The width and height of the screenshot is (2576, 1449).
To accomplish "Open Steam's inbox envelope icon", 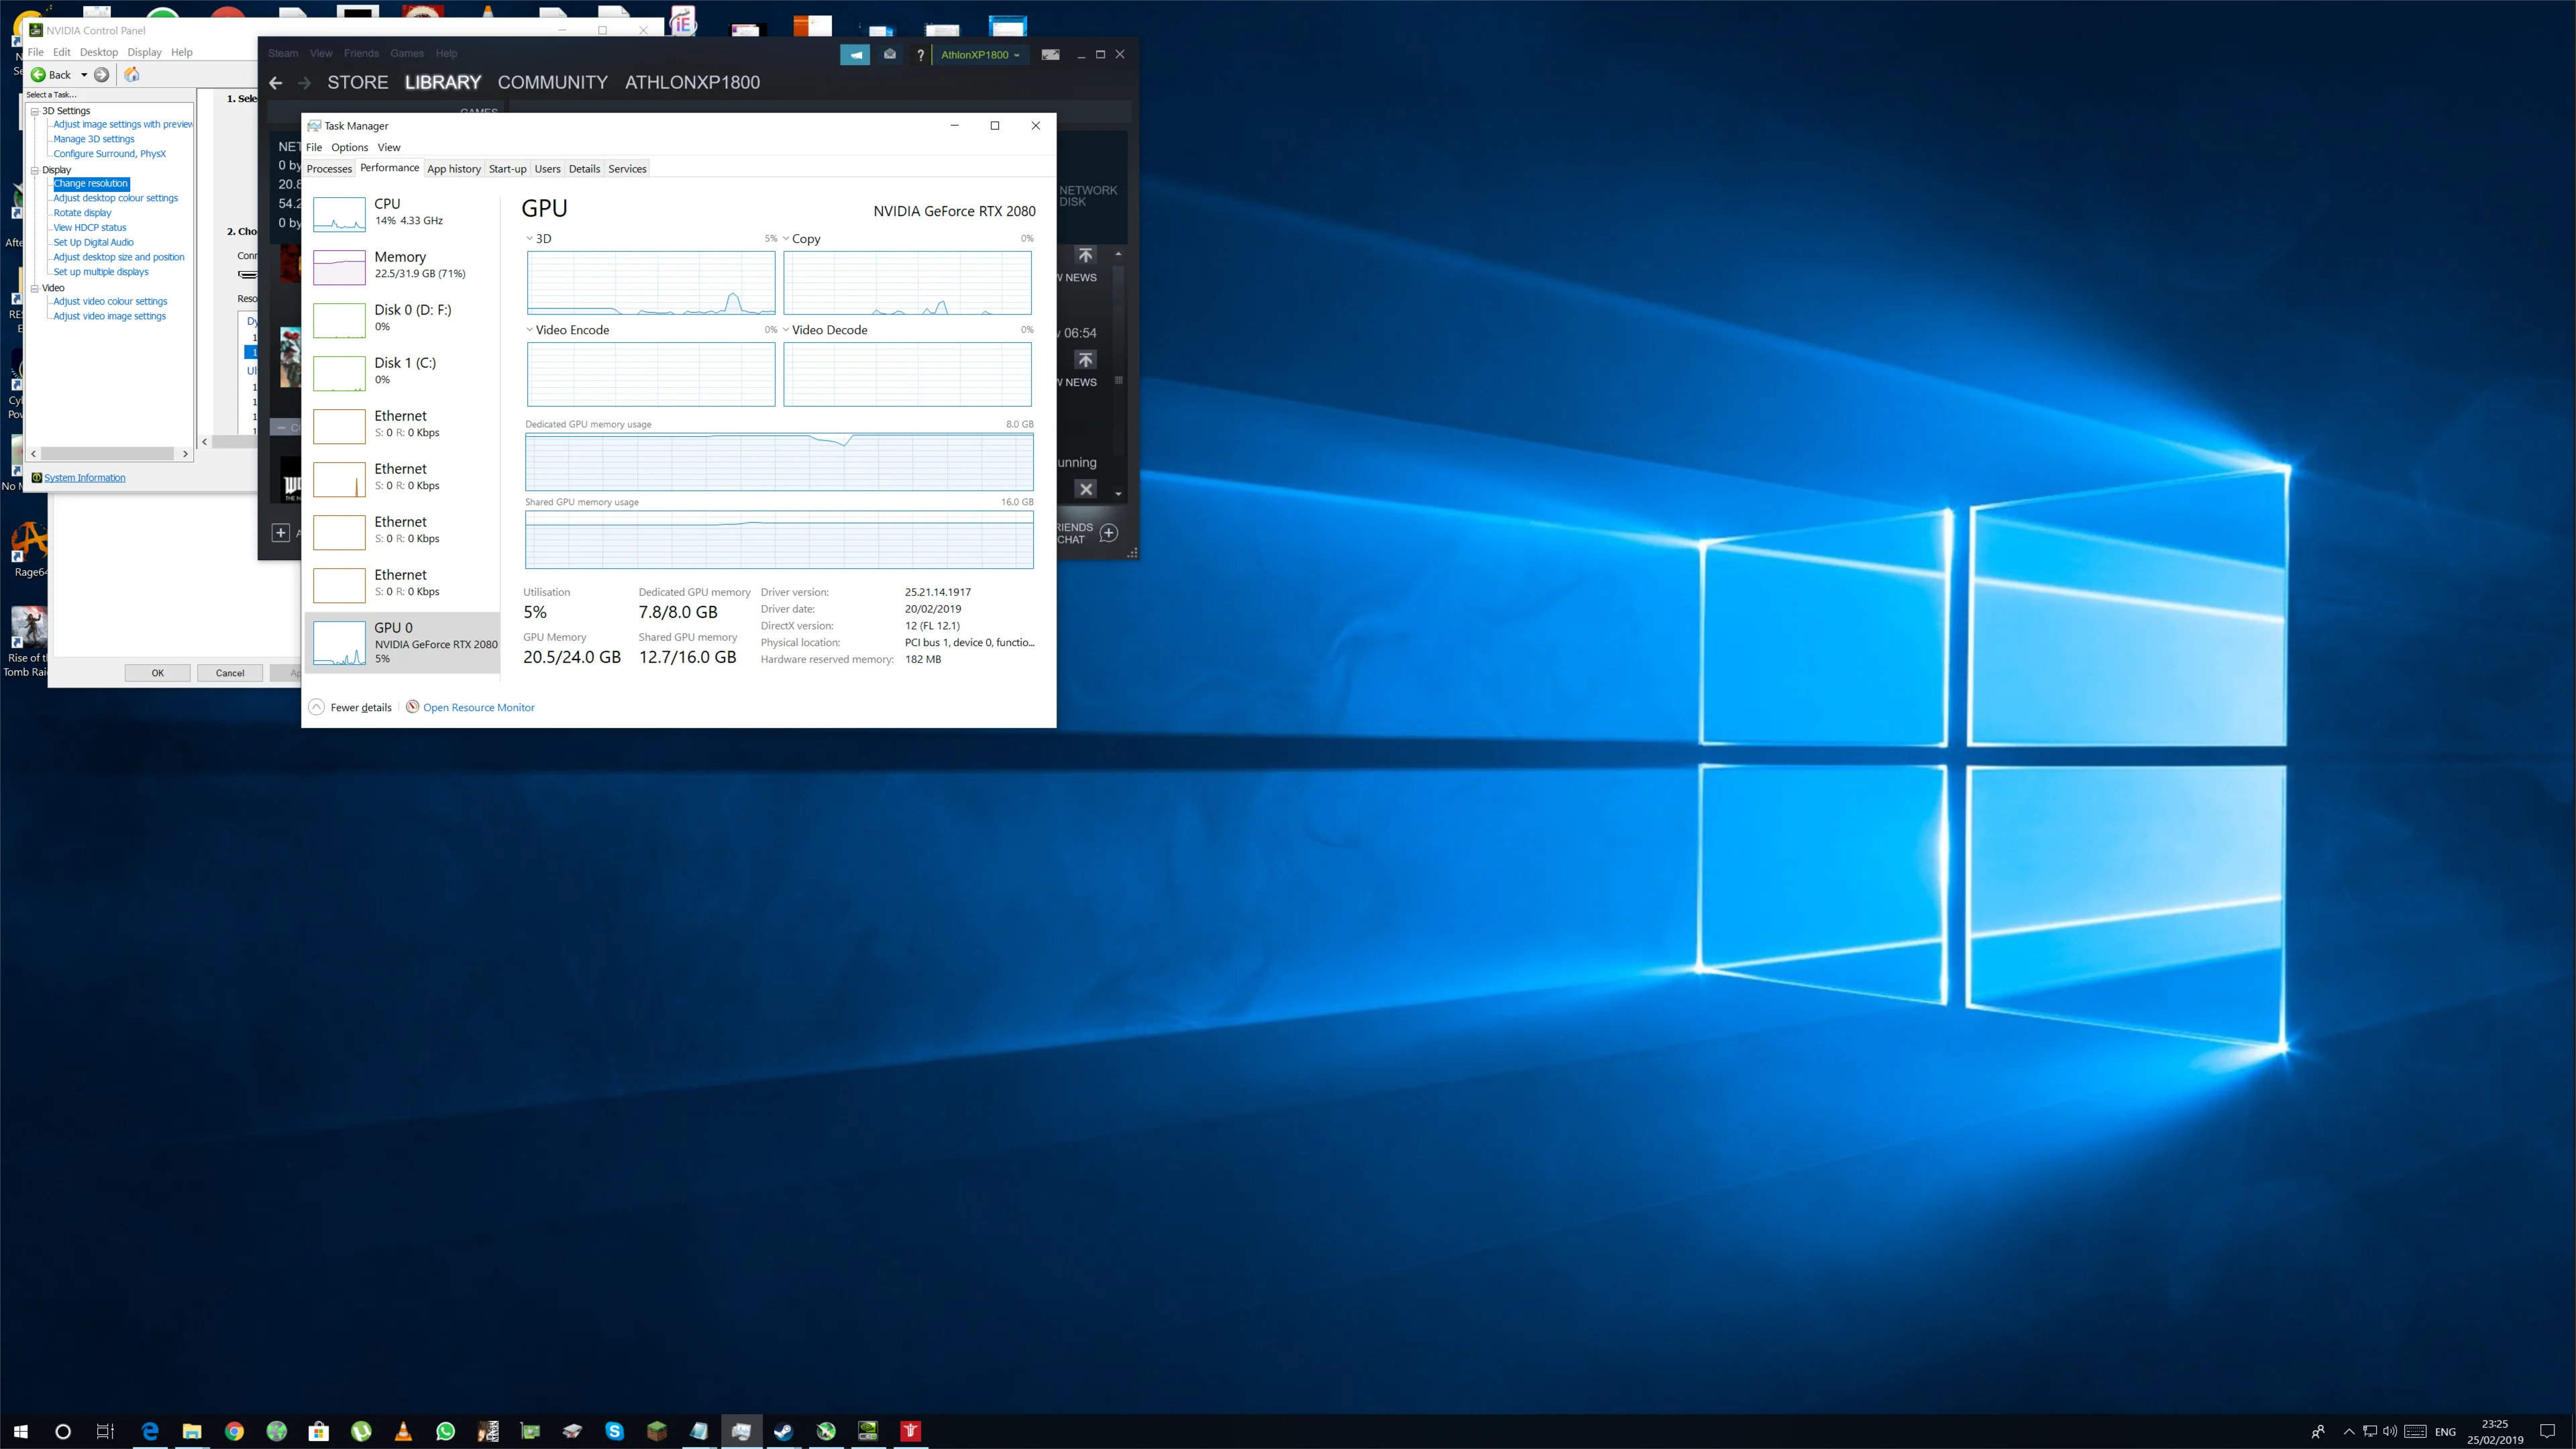I will tap(889, 54).
